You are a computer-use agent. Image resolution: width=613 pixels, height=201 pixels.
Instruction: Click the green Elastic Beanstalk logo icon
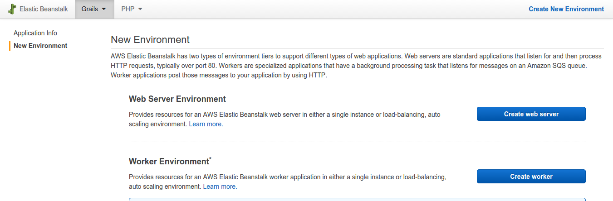[x=12, y=9]
